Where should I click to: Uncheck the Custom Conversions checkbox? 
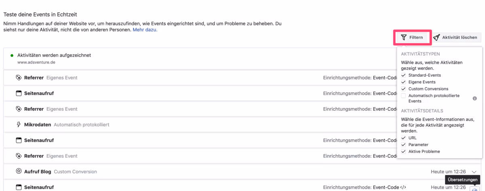point(403,89)
